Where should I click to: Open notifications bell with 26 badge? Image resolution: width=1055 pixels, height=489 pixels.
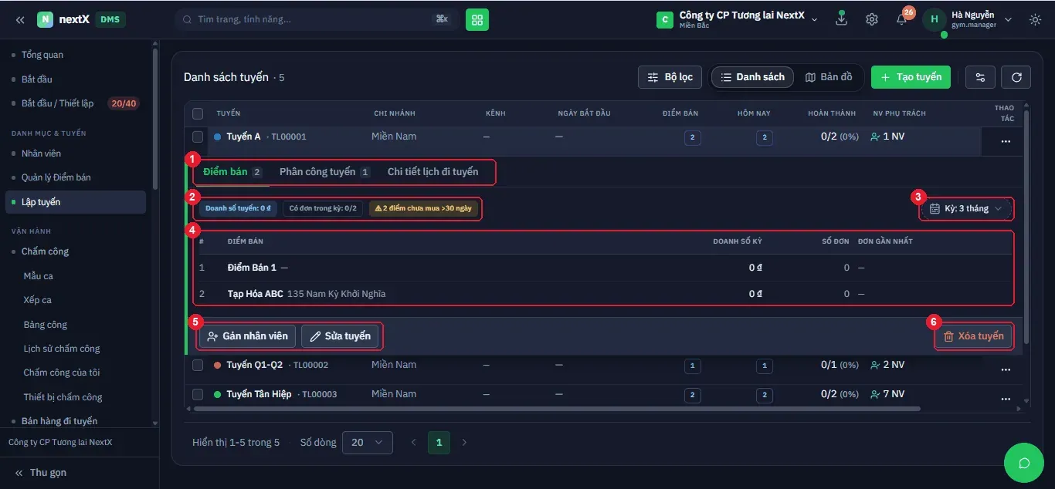(x=902, y=19)
